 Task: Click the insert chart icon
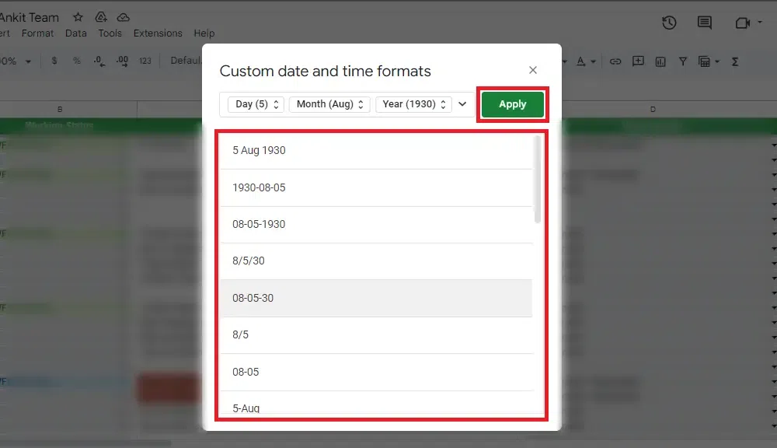660,61
